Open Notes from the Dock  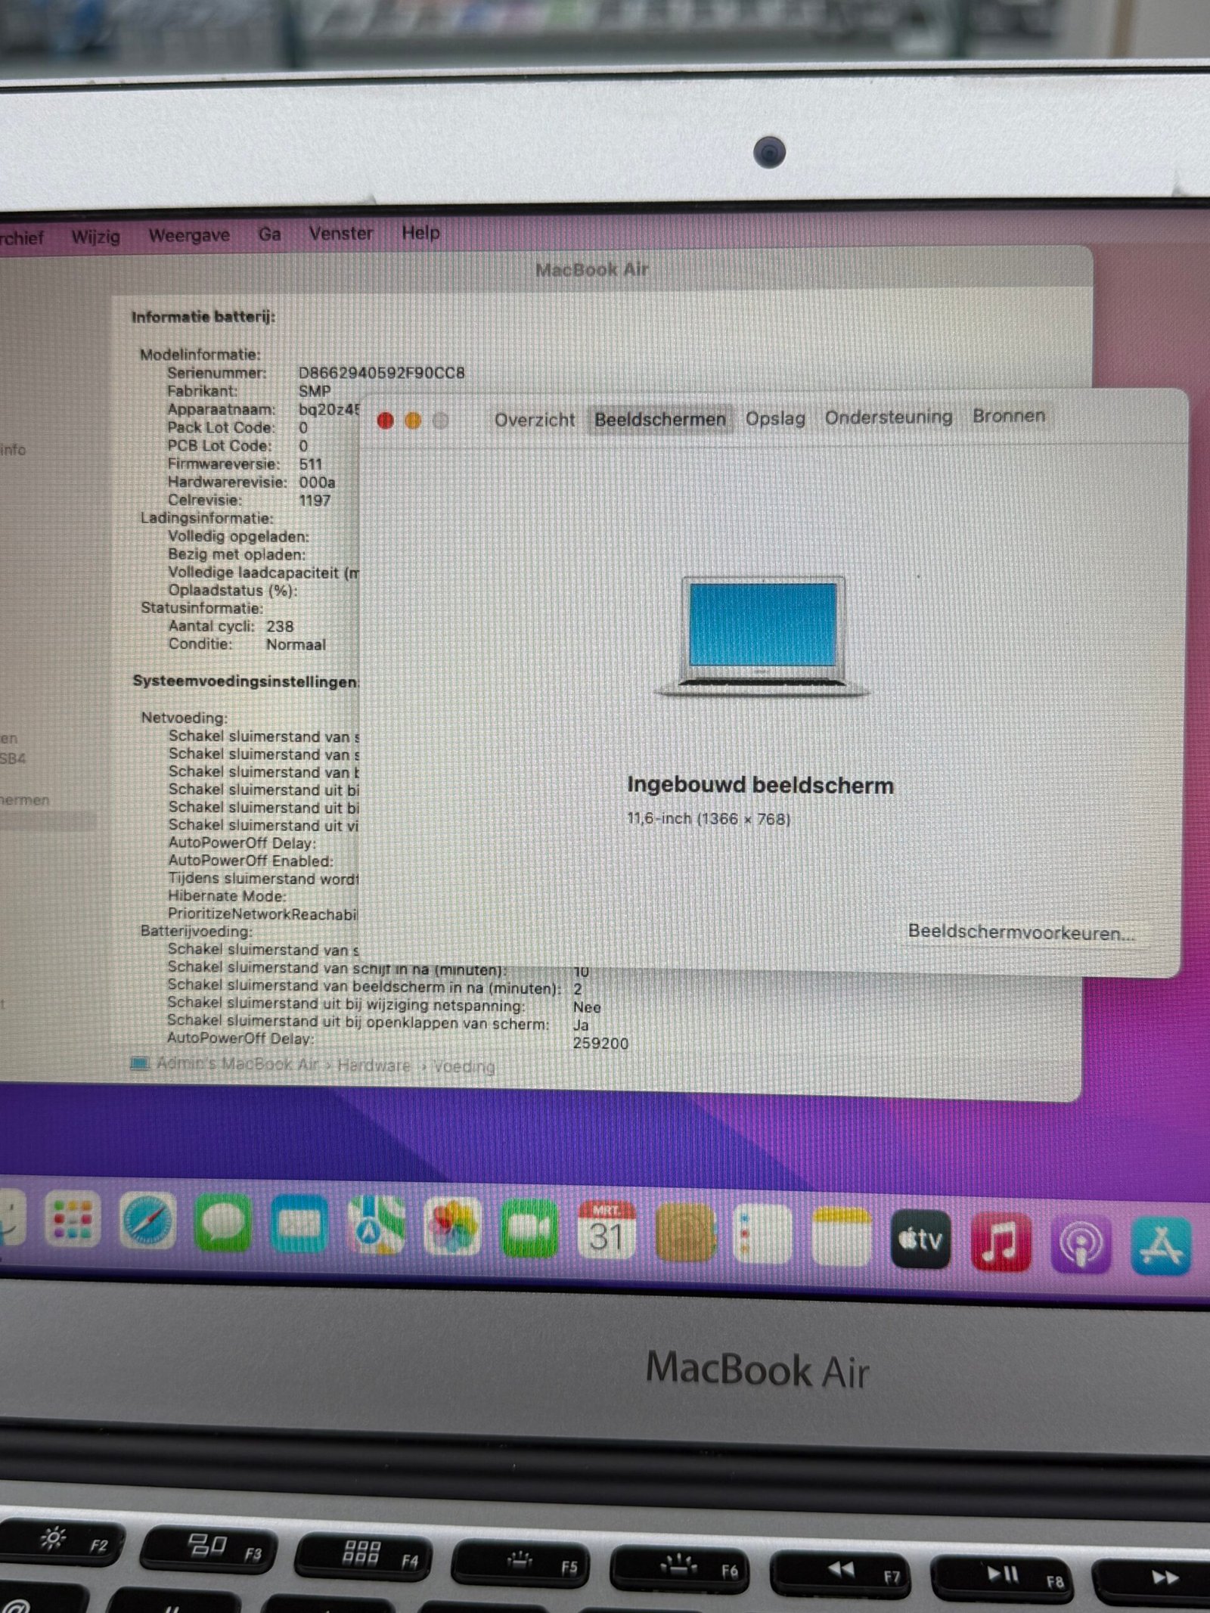tap(841, 1237)
